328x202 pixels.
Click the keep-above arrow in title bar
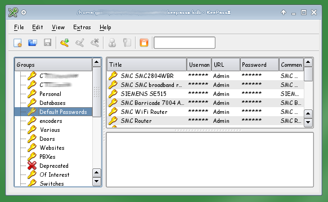pyautogui.click(x=284, y=12)
